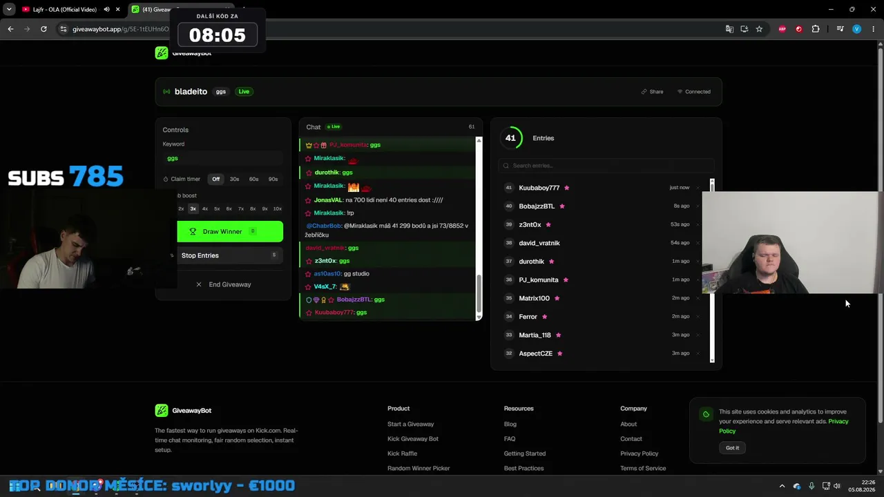Click the david_vratnik entry name

coord(539,243)
